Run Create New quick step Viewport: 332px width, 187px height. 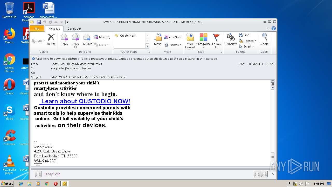128,36
